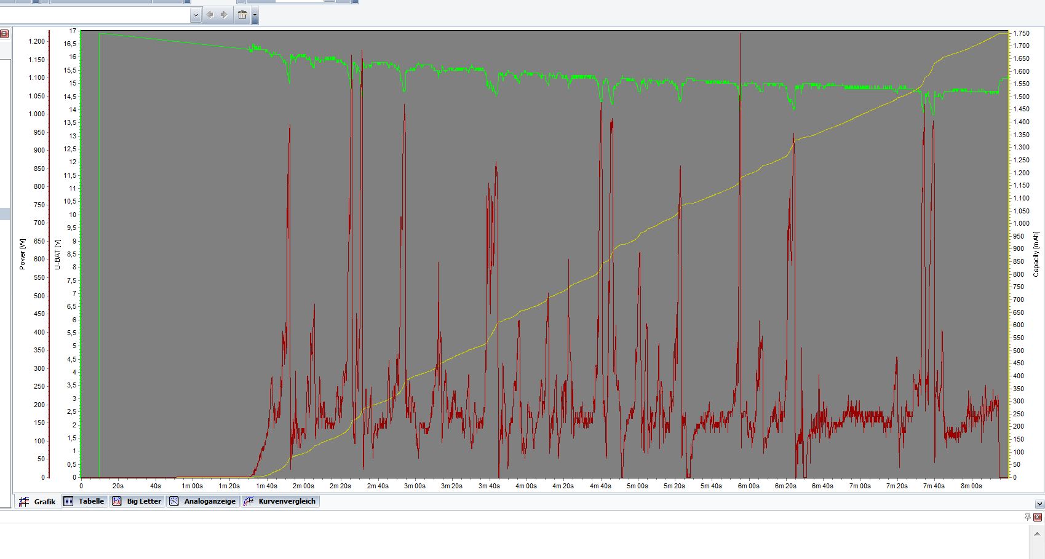Open the tab list dropdown chevron
Screen dimensions: 1045x559
pos(1039,504)
